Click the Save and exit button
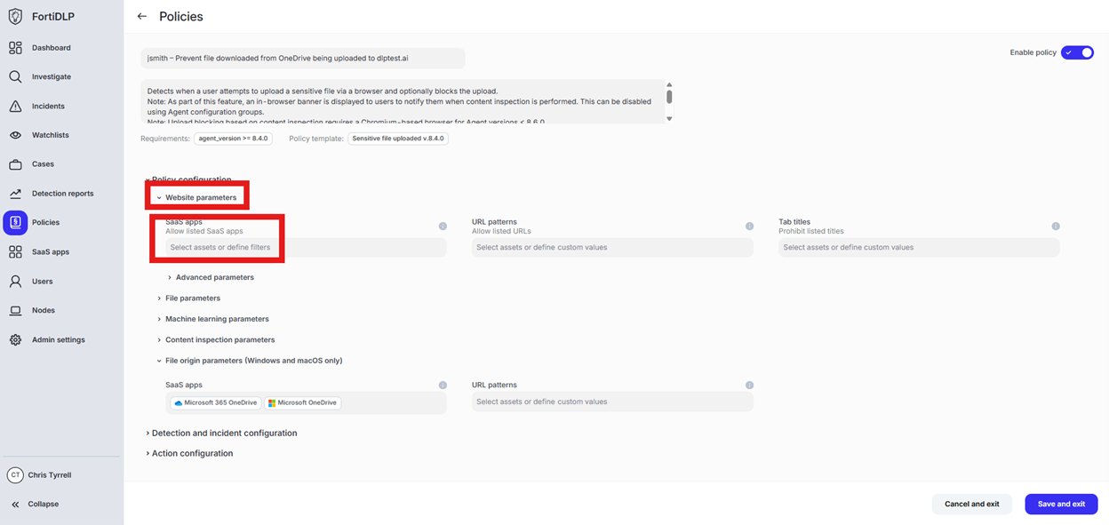This screenshot has height=525, width=1109. pyautogui.click(x=1061, y=504)
